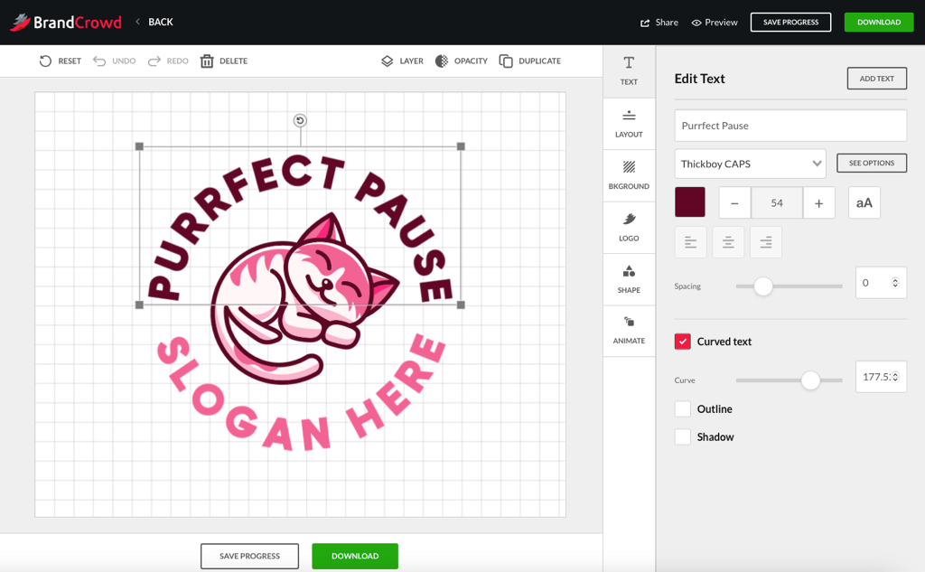
Task: Uncheck the Curved text checkbox
Action: pyautogui.click(x=683, y=342)
